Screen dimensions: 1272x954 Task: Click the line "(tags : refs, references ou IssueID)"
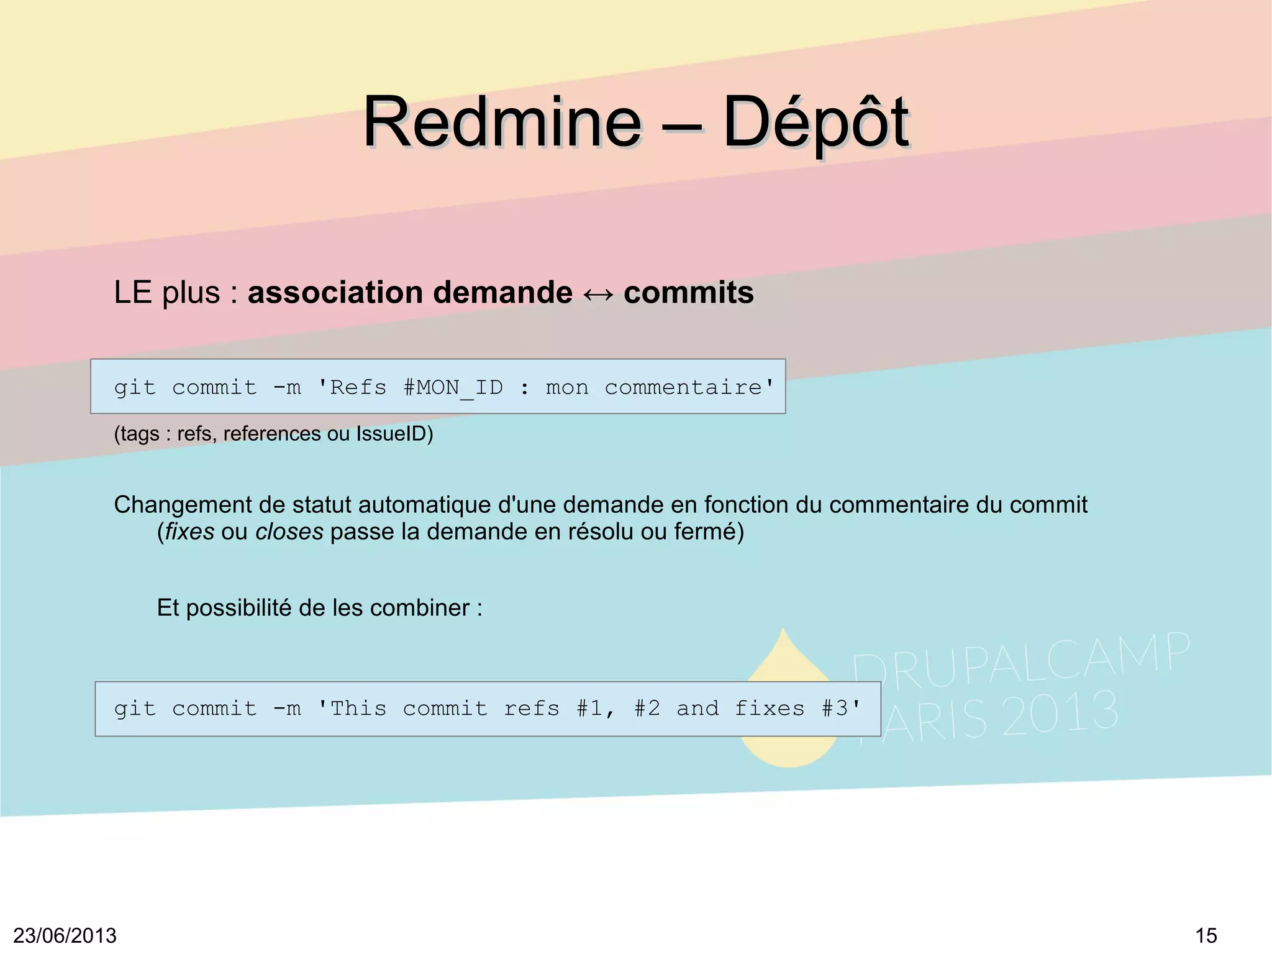(273, 433)
